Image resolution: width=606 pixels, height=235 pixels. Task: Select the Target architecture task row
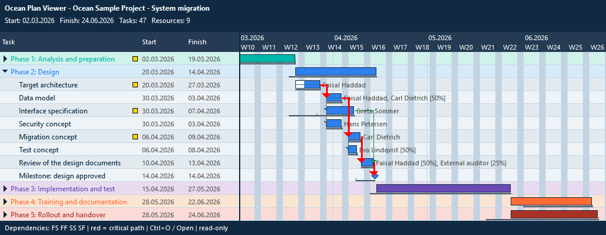(120, 85)
